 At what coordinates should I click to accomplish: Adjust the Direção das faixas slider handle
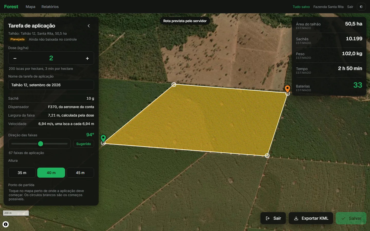pyautogui.click(x=41, y=144)
